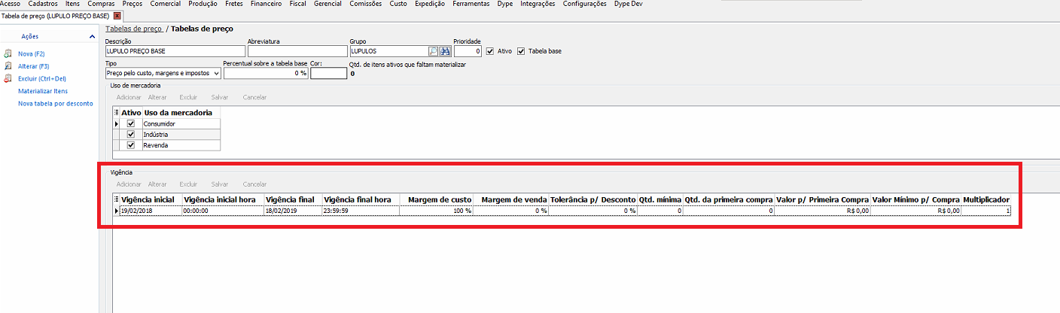Screen dimensions: 1060x313
Task: Go to Tabelas de preço breadcrumb link
Action: point(134,29)
